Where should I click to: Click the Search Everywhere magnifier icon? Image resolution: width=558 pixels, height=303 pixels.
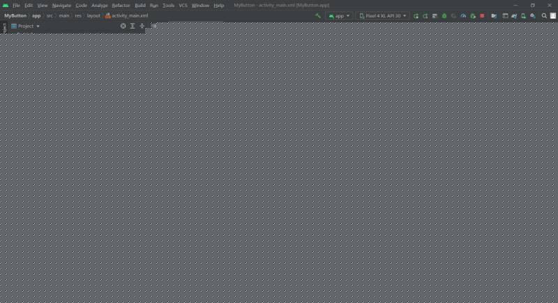pyautogui.click(x=544, y=15)
